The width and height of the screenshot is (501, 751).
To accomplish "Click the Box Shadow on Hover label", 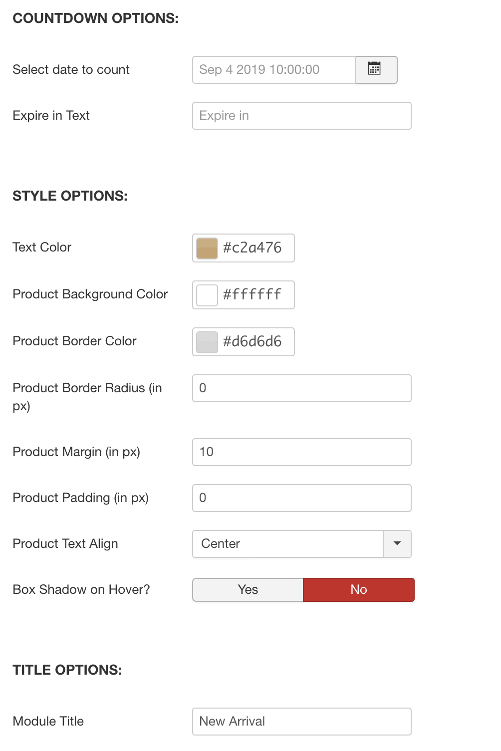I will [81, 589].
